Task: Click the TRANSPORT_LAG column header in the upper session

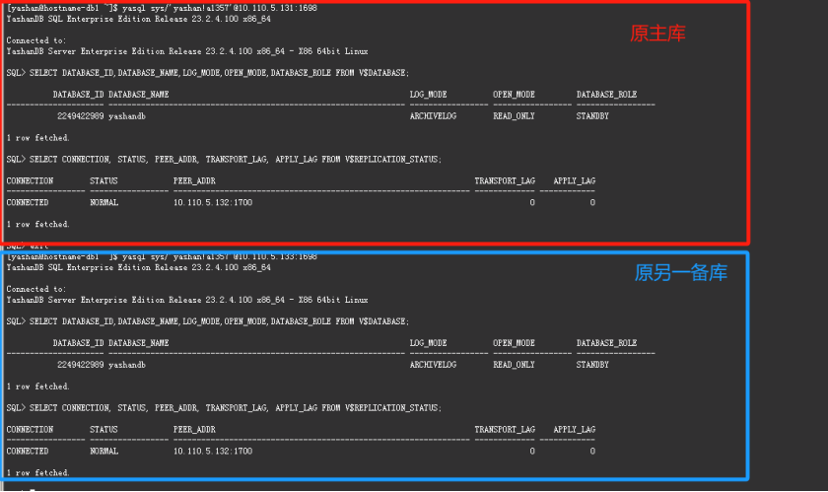Action: coord(505,180)
